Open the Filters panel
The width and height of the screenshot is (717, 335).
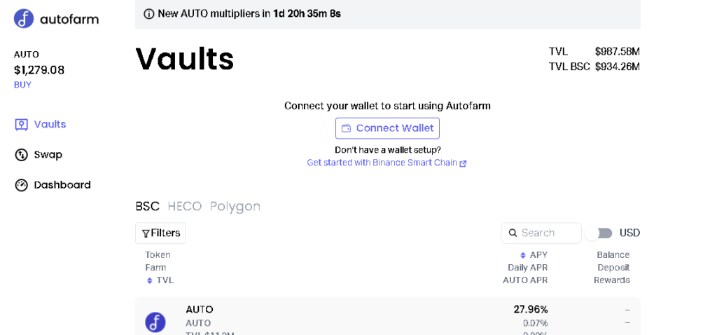pyautogui.click(x=160, y=233)
